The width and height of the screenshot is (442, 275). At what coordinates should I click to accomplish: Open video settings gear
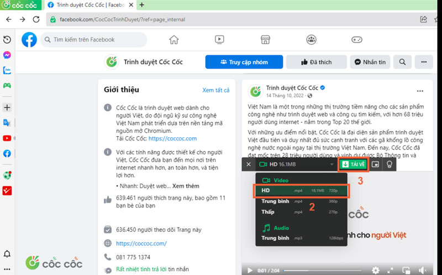[375, 271]
